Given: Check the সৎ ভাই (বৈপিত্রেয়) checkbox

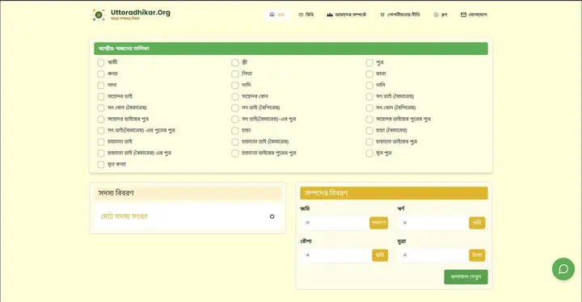Looking at the screenshot, I should (235, 108).
